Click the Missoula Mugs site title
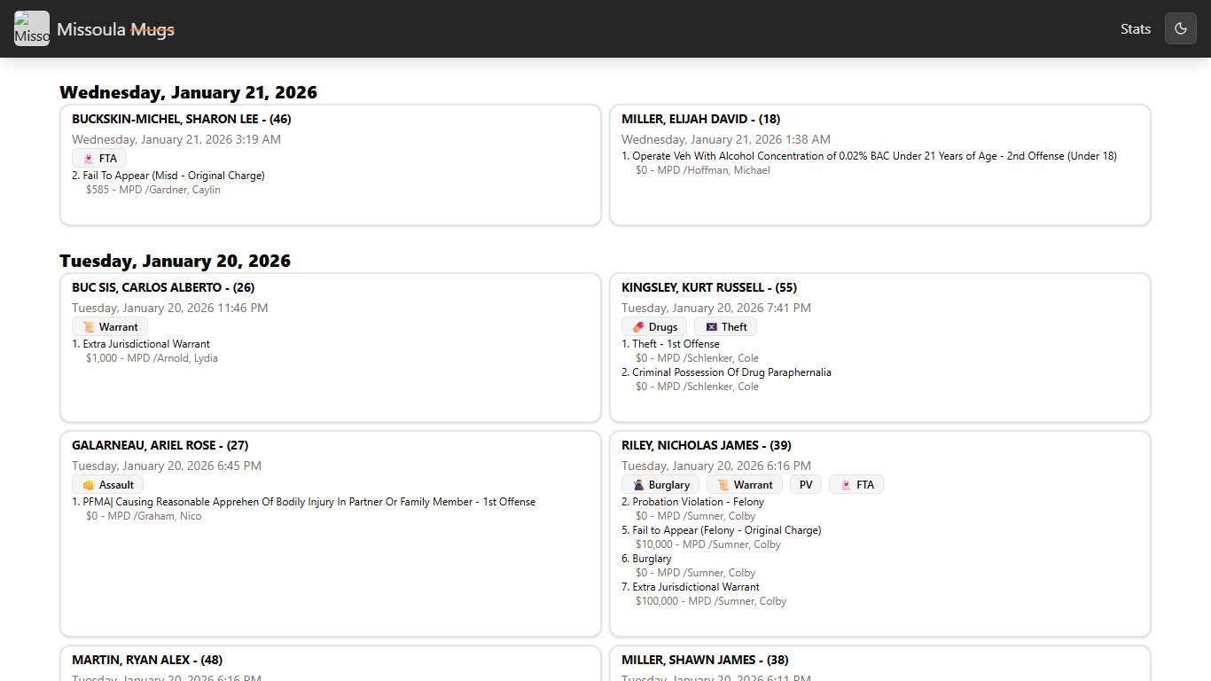The width and height of the screenshot is (1211, 681). click(x=115, y=29)
